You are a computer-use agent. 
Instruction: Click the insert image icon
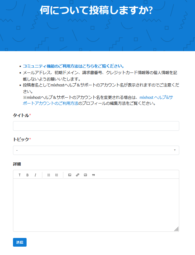click(85, 175)
